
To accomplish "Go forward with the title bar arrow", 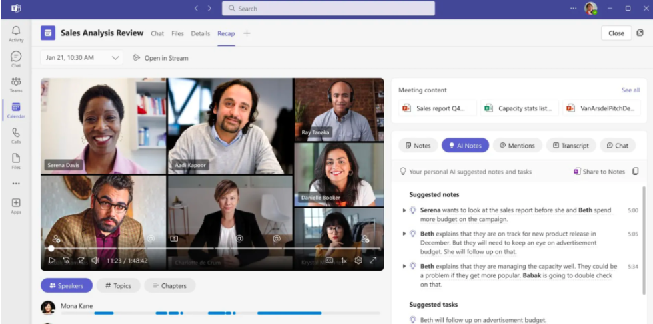I will coord(209,9).
